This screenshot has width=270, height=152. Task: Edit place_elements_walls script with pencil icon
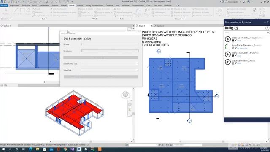pyautogui.click(x=235, y=63)
